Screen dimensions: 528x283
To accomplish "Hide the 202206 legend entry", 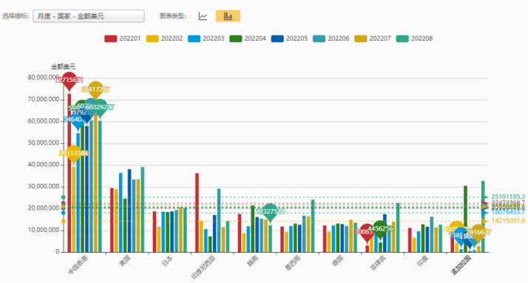I will pos(331,38).
